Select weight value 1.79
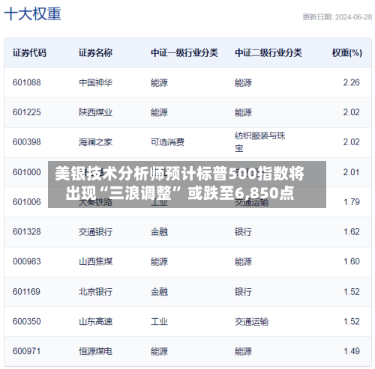This screenshot has height=369, width=375. coord(352,202)
